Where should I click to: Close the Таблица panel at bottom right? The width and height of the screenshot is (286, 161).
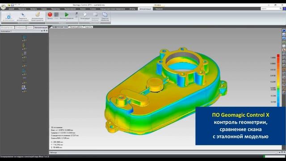[284, 152]
